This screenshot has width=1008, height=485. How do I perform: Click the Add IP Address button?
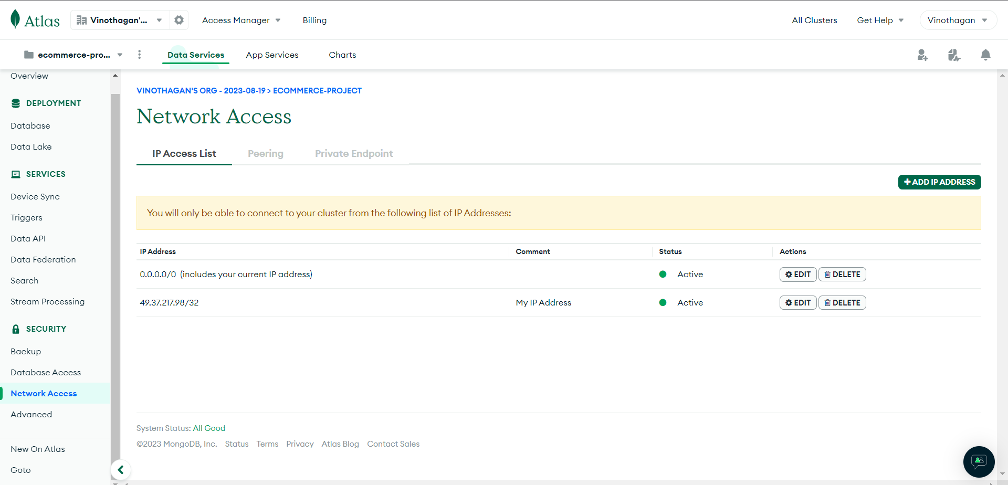pos(939,182)
